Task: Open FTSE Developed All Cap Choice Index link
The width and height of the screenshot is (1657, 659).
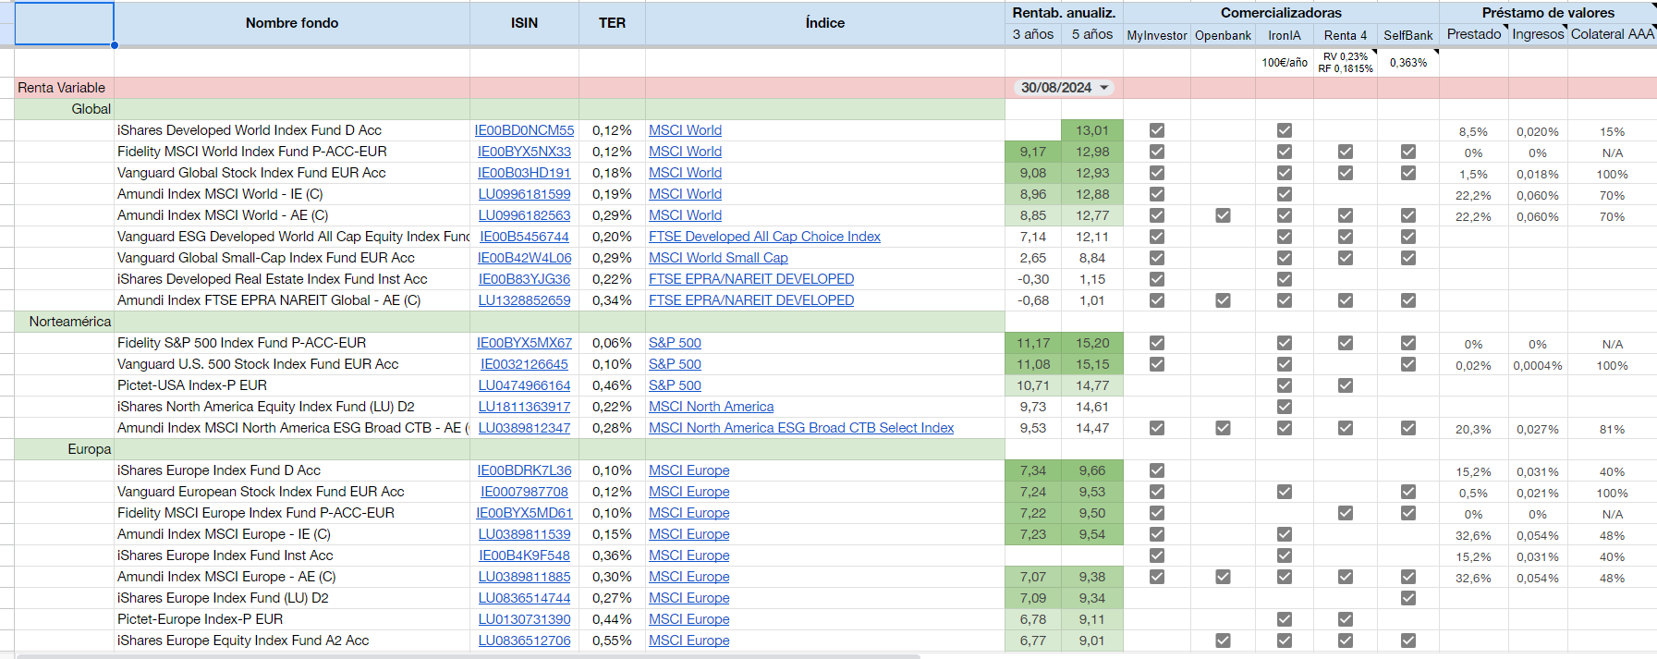Action: [x=764, y=237]
